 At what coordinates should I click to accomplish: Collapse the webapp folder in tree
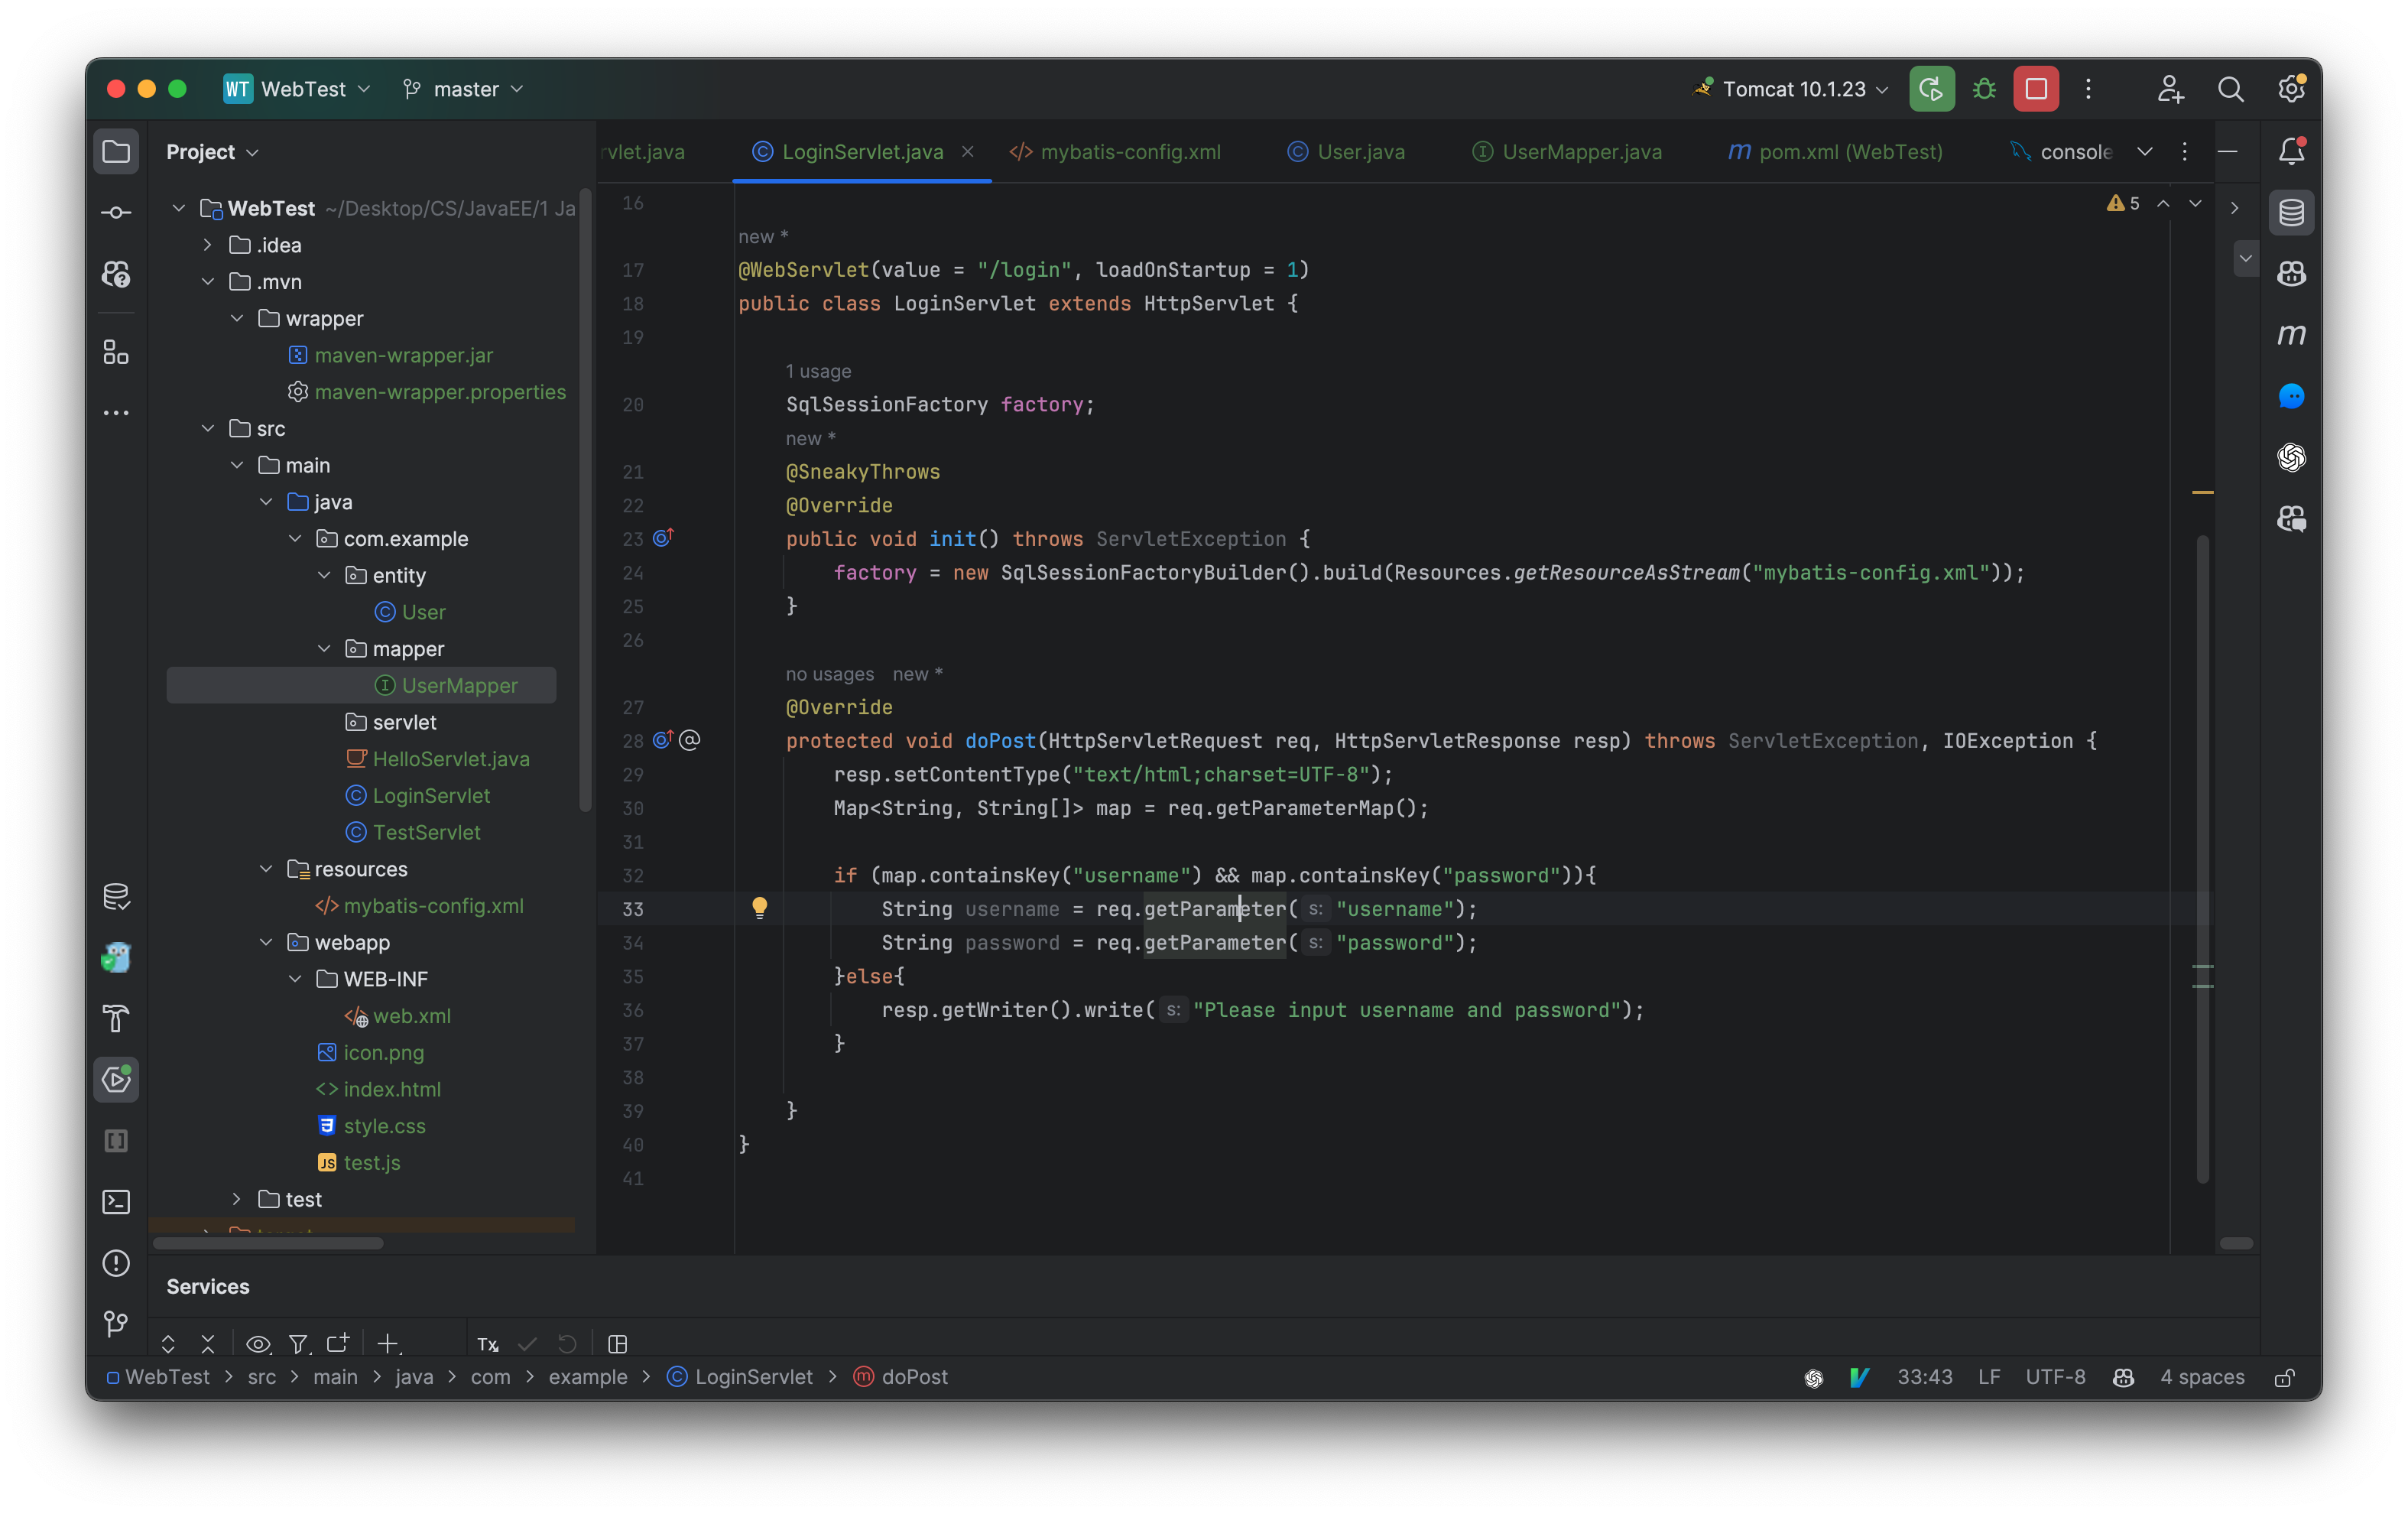(266, 942)
